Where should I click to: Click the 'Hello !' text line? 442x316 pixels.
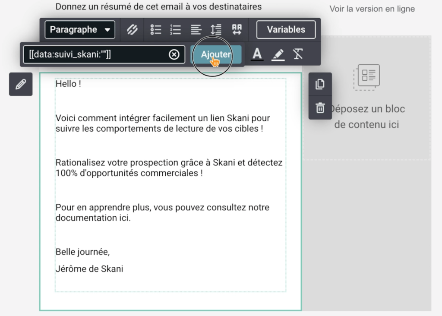68,84
